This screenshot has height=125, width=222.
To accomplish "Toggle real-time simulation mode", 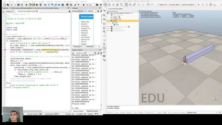I will point(211,5).
